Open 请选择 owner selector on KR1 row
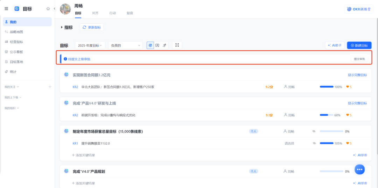The height and width of the screenshot is (188, 378). pyautogui.click(x=289, y=144)
